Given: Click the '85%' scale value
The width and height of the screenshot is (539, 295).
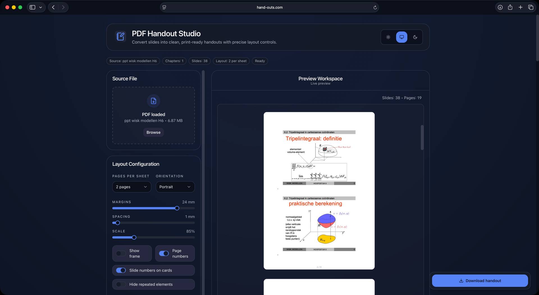Looking at the screenshot, I should pyautogui.click(x=190, y=231).
